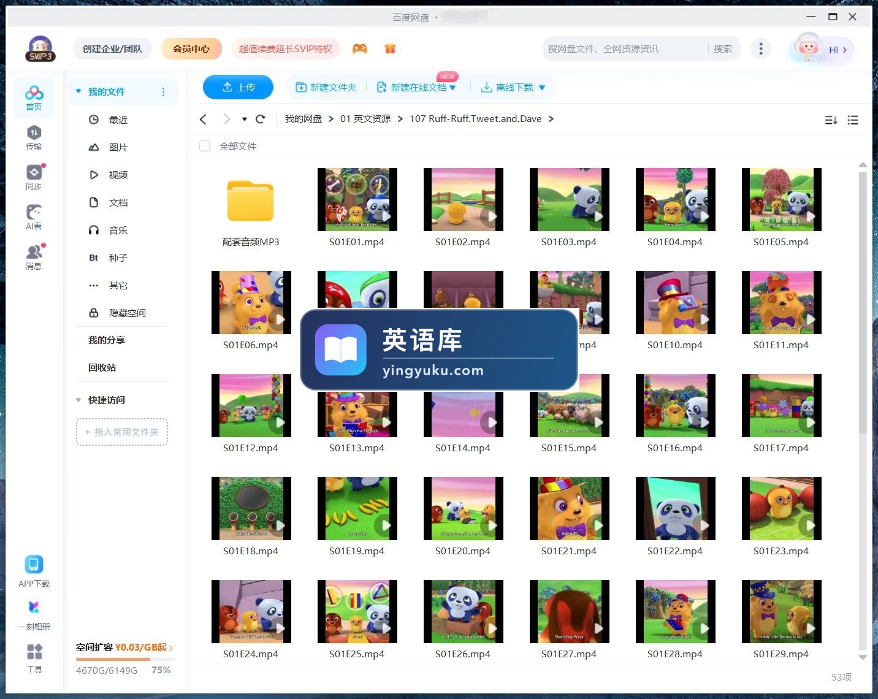Open the three-dot more menu in header
878x699 pixels.
(x=761, y=48)
